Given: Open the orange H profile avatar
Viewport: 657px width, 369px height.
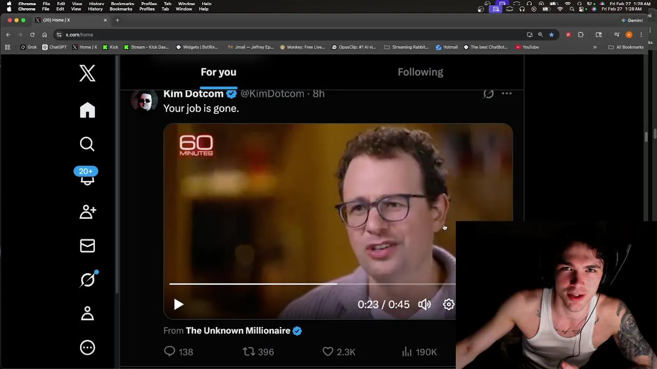Looking at the screenshot, I should pos(629,34).
